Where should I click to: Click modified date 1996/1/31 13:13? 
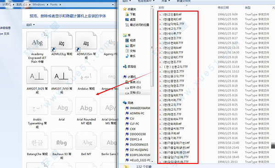click(x=228, y=71)
